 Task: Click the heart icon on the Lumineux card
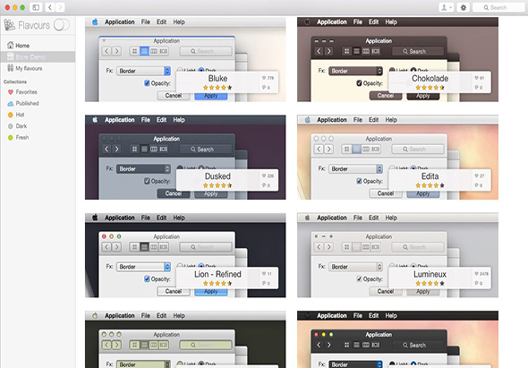pyautogui.click(x=476, y=274)
